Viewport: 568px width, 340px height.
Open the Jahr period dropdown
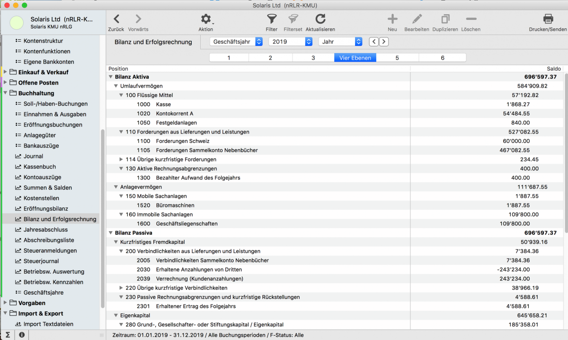(340, 42)
